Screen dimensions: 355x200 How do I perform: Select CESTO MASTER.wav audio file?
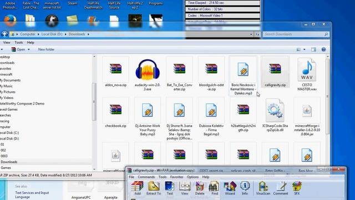307,74
